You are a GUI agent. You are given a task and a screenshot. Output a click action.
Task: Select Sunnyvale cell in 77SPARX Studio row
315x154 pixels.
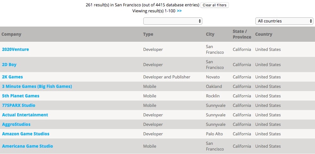pos(216,105)
